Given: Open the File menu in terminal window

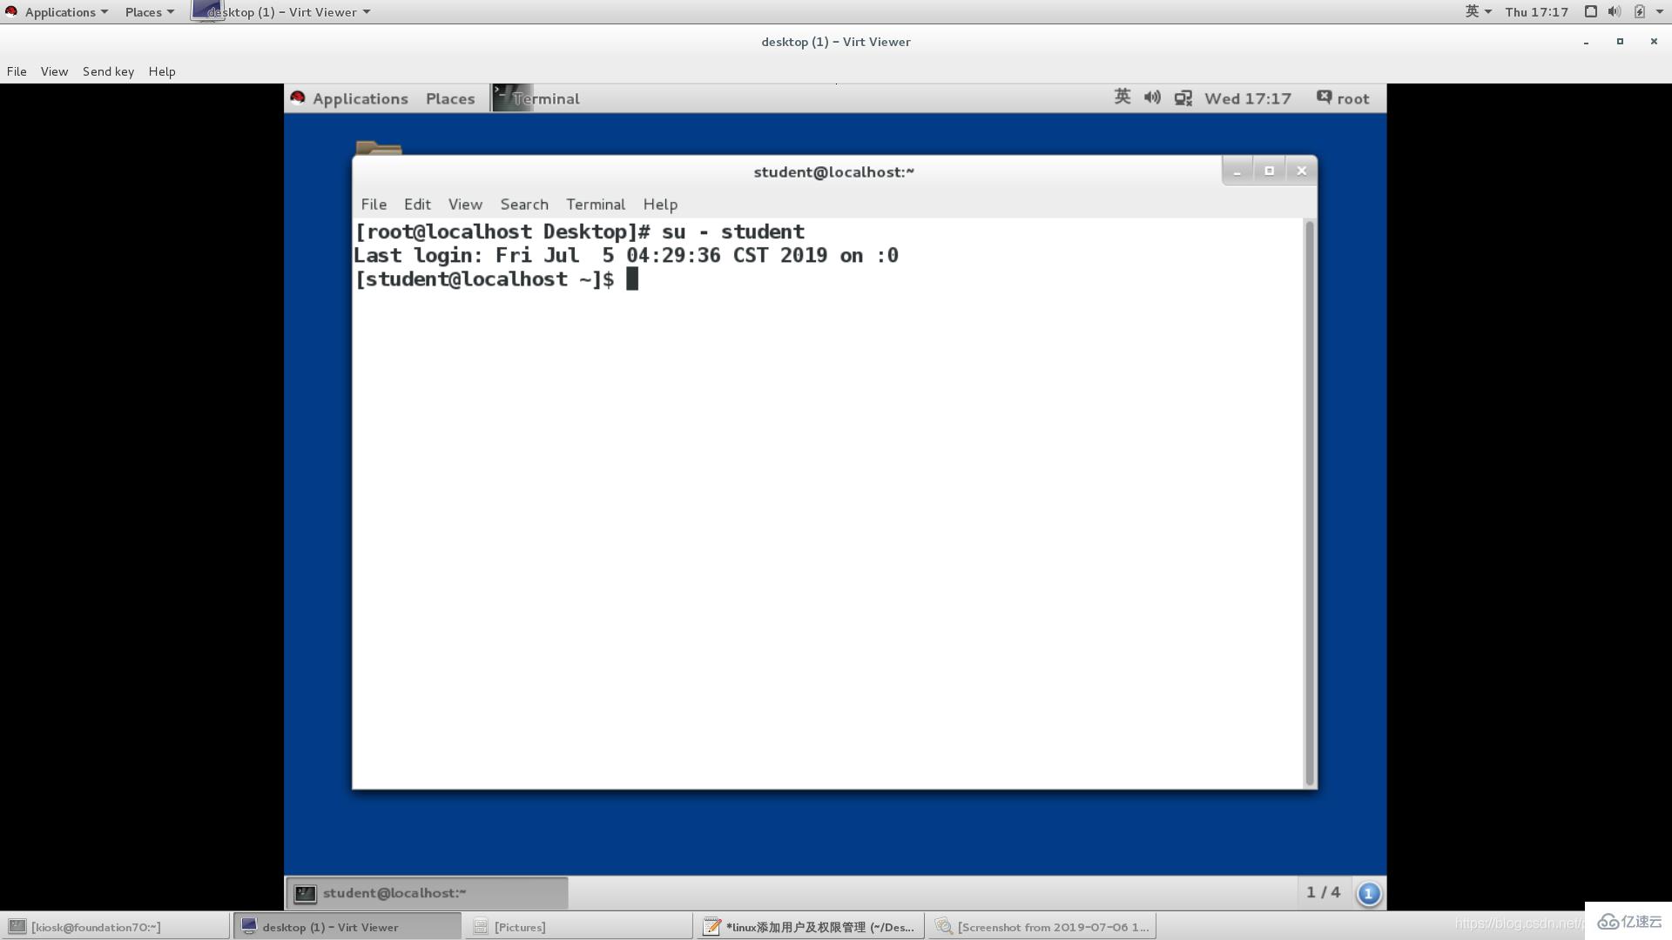Looking at the screenshot, I should pyautogui.click(x=374, y=203).
